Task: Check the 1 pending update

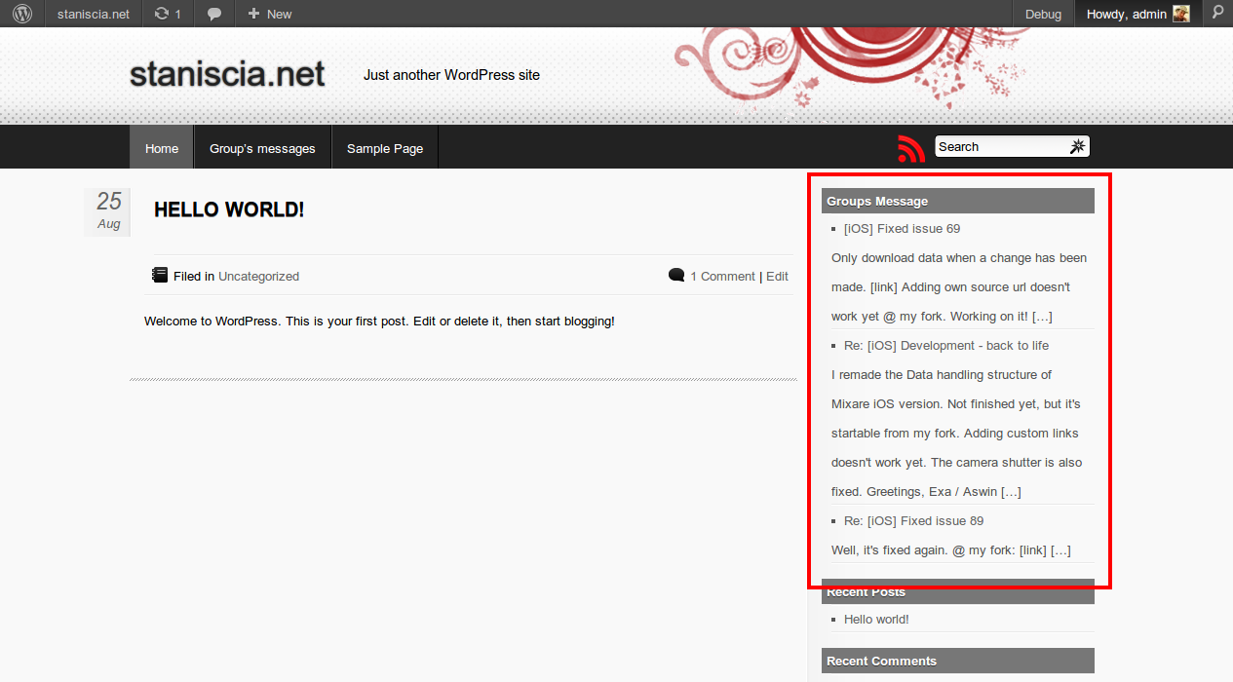Action: point(168,14)
